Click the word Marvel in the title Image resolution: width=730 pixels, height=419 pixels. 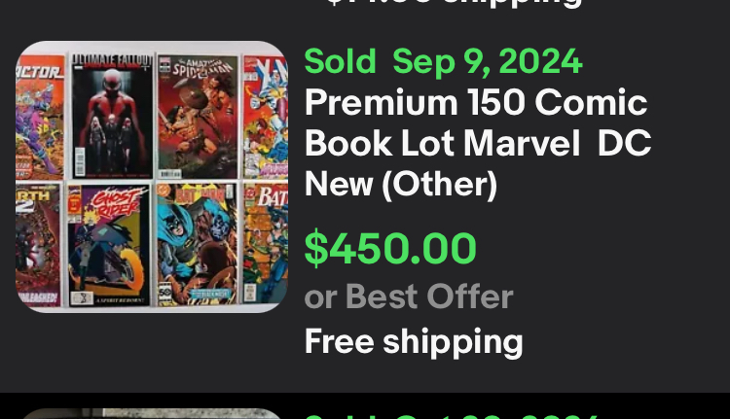coord(522,143)
